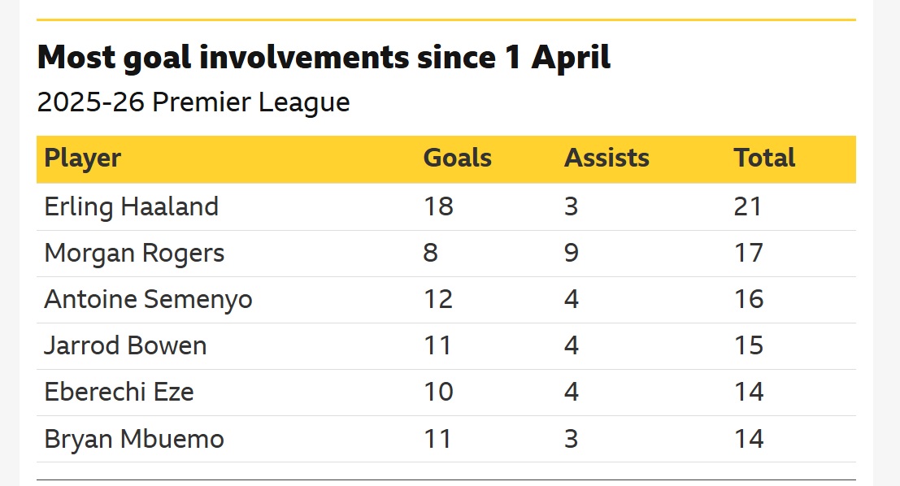The width and height of the screenshot is (900, 486).
Task: Select Semenyo's 12 goals cell
Action: point(438,300)
